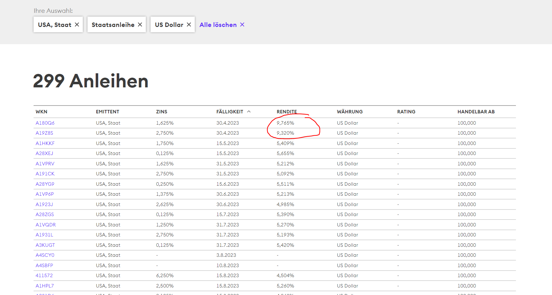
Task: Open bond A19Z8S link
Action: tap(44, 133)
